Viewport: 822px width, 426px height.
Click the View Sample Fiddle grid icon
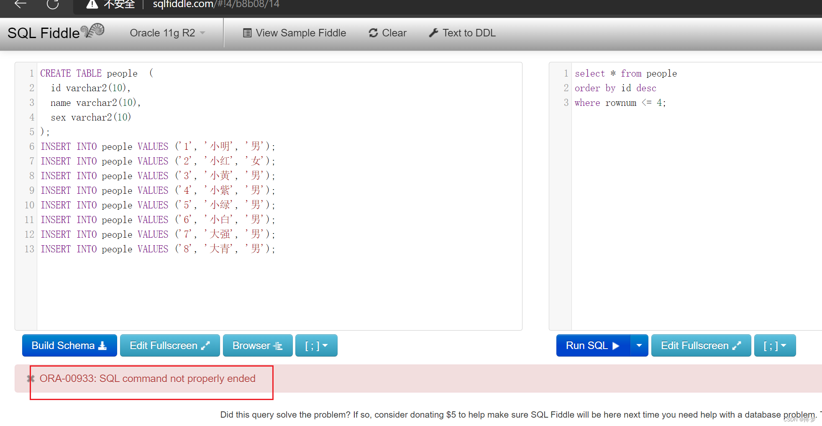coord(247,33)
